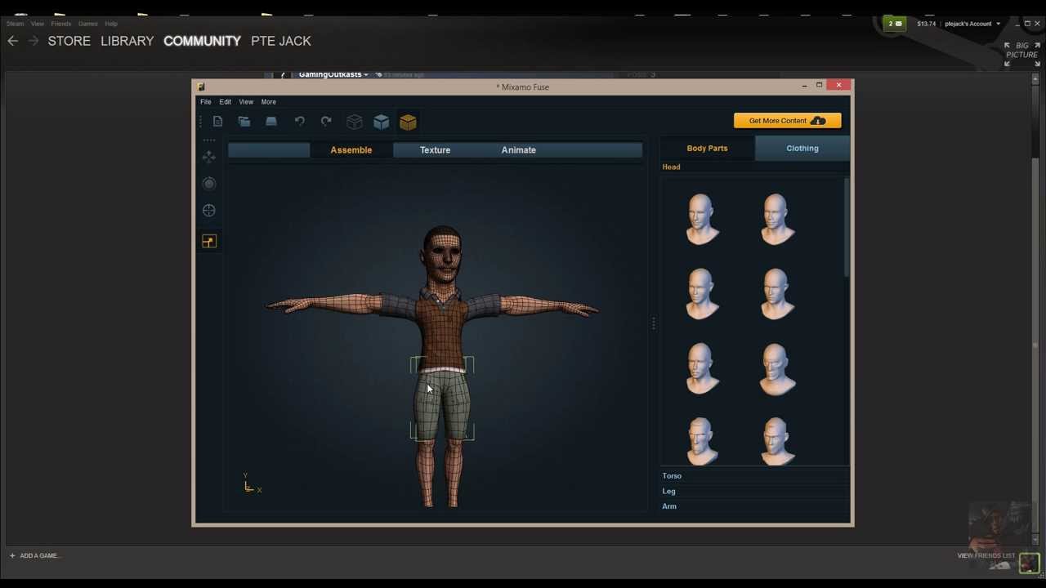Select the wireframe-only cube display mode
The width and height of the screenshot is (1046, 588).
354,122
